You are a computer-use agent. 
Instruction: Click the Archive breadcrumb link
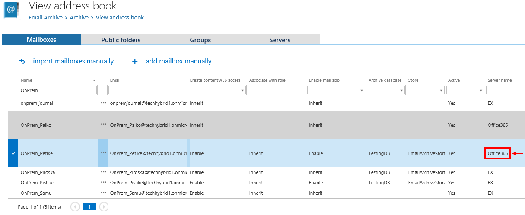[x=79, y=18]
